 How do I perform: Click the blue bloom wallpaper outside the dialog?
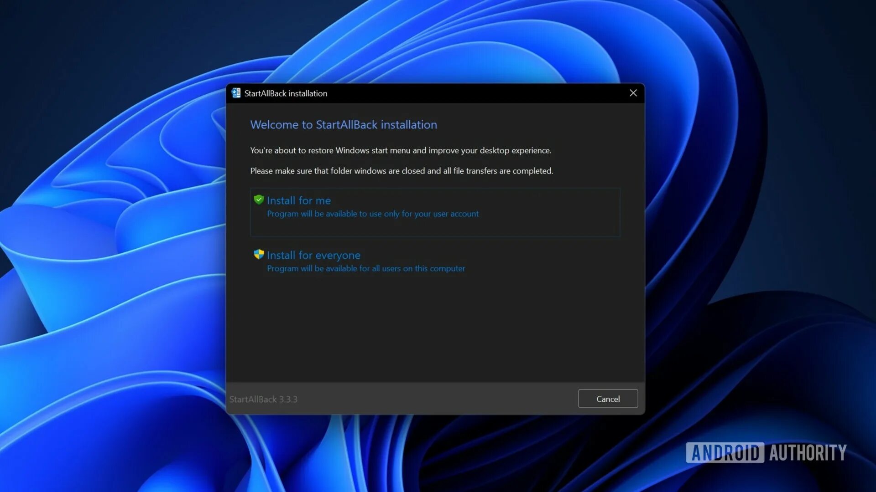click(114, 273)
